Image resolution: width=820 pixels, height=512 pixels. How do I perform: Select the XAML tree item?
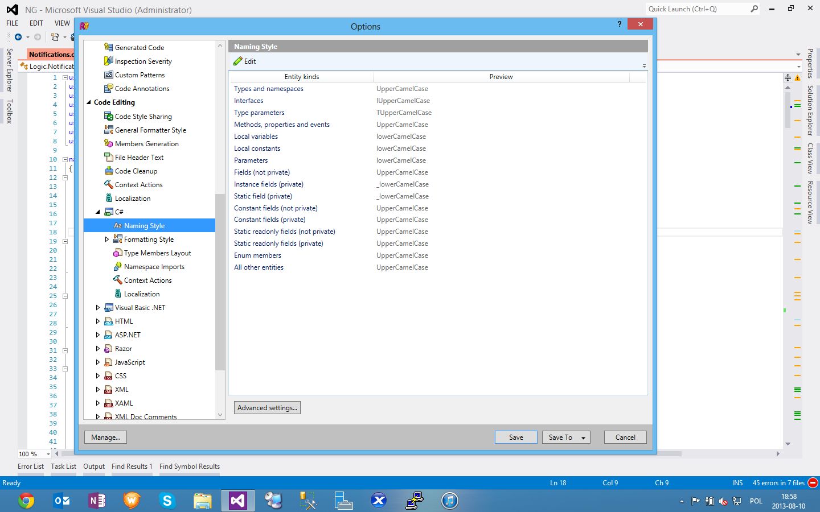click(x=124, y=403)
